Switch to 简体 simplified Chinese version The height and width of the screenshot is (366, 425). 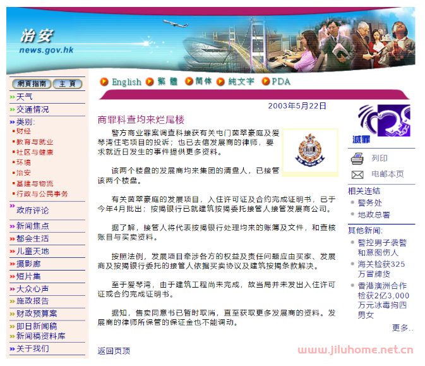click(x=203, y=82)
